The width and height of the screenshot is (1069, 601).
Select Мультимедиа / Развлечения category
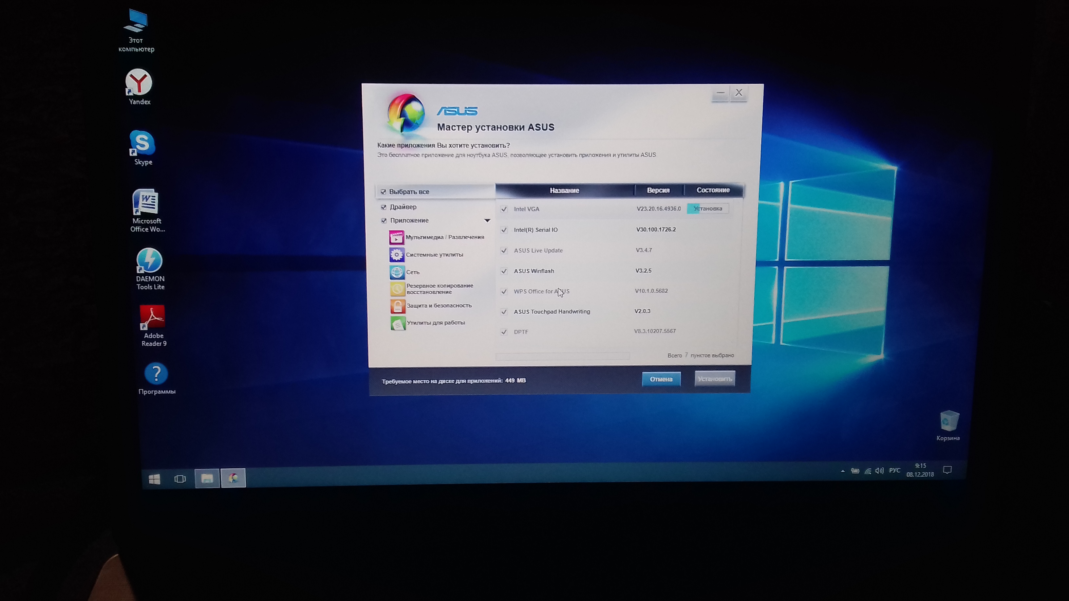445,237
